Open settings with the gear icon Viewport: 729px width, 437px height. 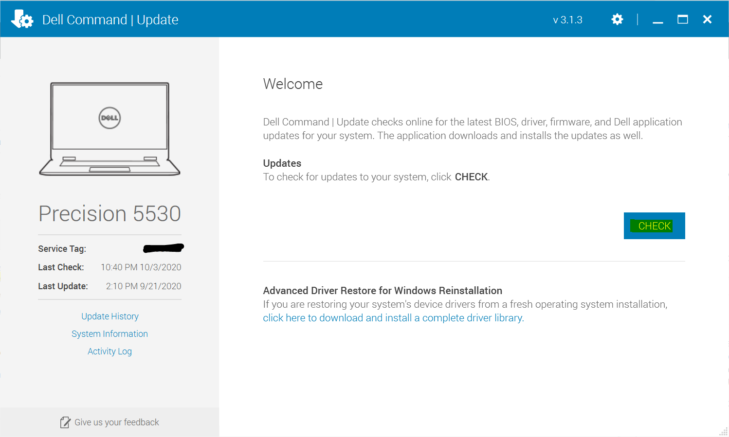[x=617, y=19]
